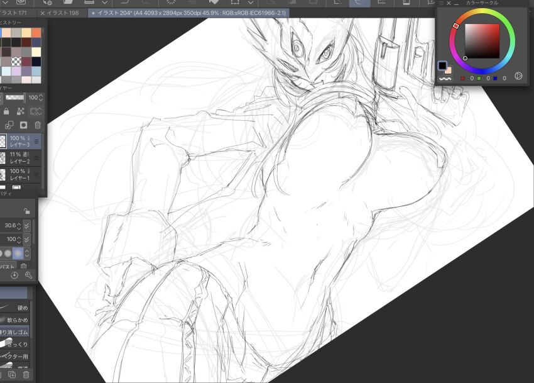Open the カラーサークル panel menu icon

(441, 3)
